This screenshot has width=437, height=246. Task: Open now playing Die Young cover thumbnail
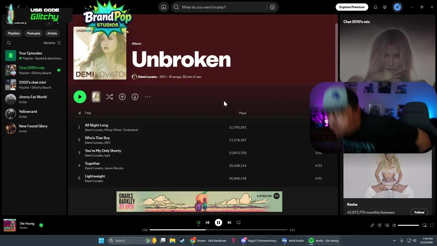pos(10,225)
